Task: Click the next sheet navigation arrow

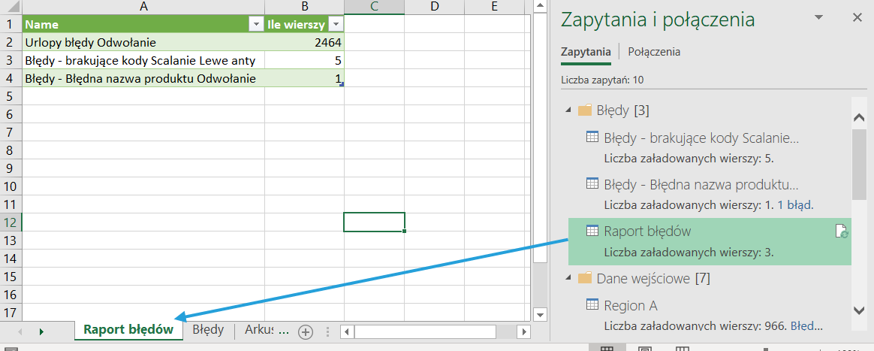Action: [41, 331]
